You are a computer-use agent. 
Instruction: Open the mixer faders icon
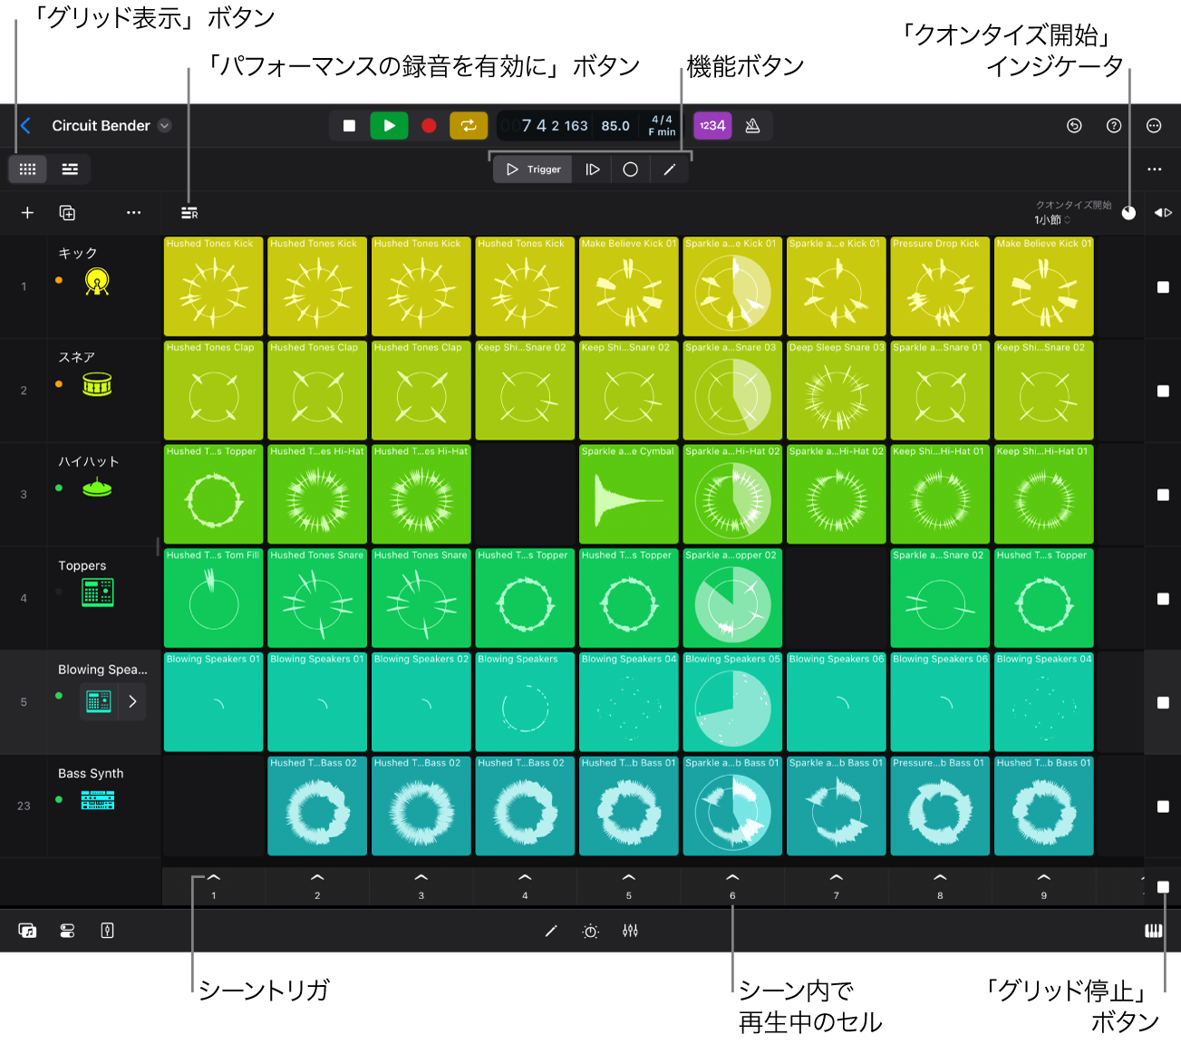tap(631, 931)
